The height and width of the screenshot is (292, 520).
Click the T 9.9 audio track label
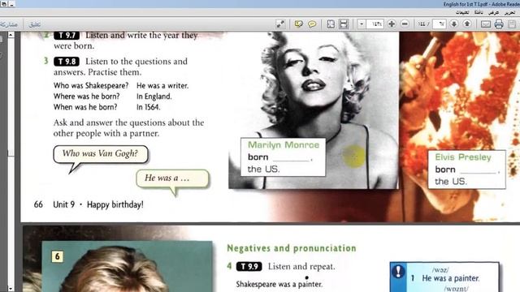(x=249, y=267)
